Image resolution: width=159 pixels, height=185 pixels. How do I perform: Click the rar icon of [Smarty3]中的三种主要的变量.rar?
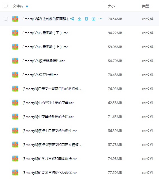coord(15,103)
